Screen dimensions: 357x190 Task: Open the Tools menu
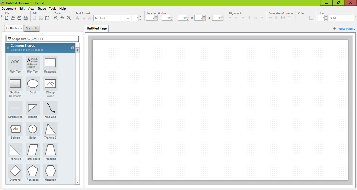point(52,8)
